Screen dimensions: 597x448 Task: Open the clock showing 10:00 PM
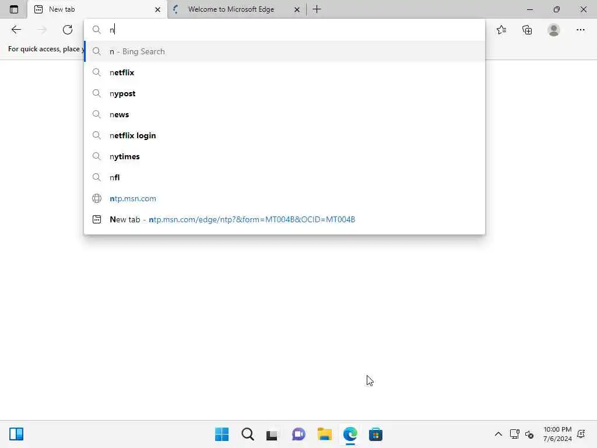pos(557,434)
